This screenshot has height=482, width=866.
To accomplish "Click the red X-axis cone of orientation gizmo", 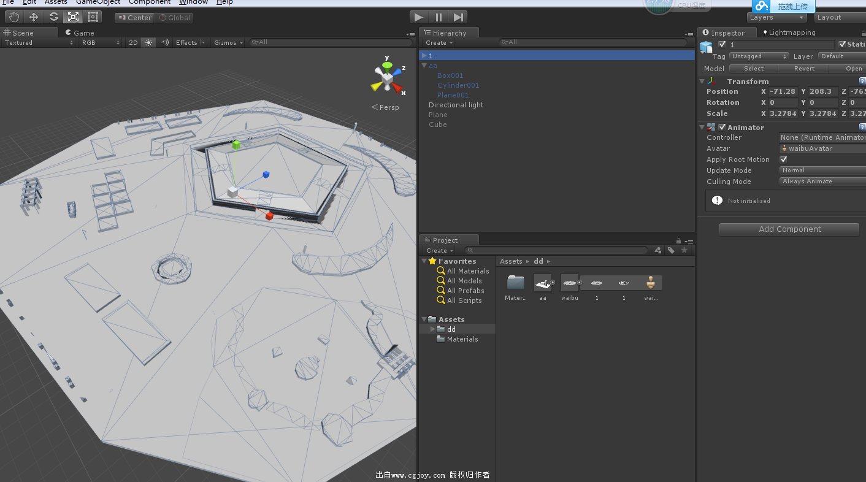I will [399, 90].
